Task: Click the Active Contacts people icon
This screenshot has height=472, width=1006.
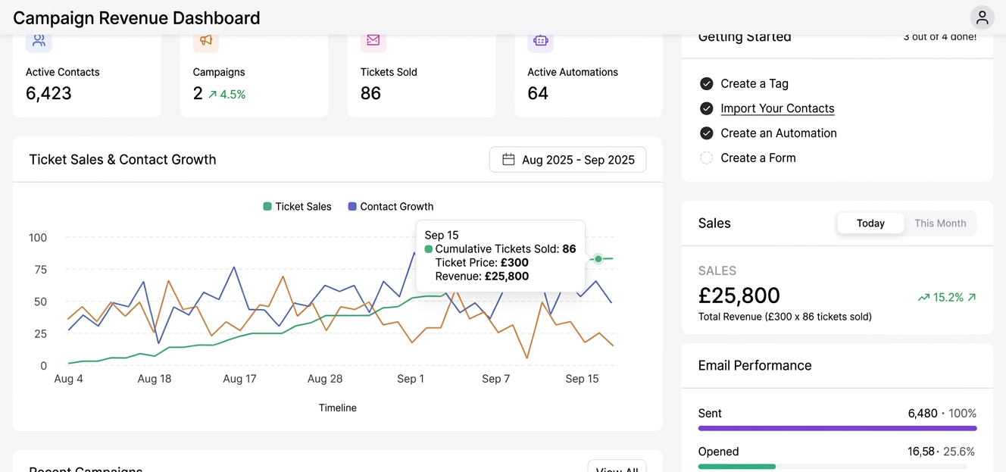Action: [39, 41]
